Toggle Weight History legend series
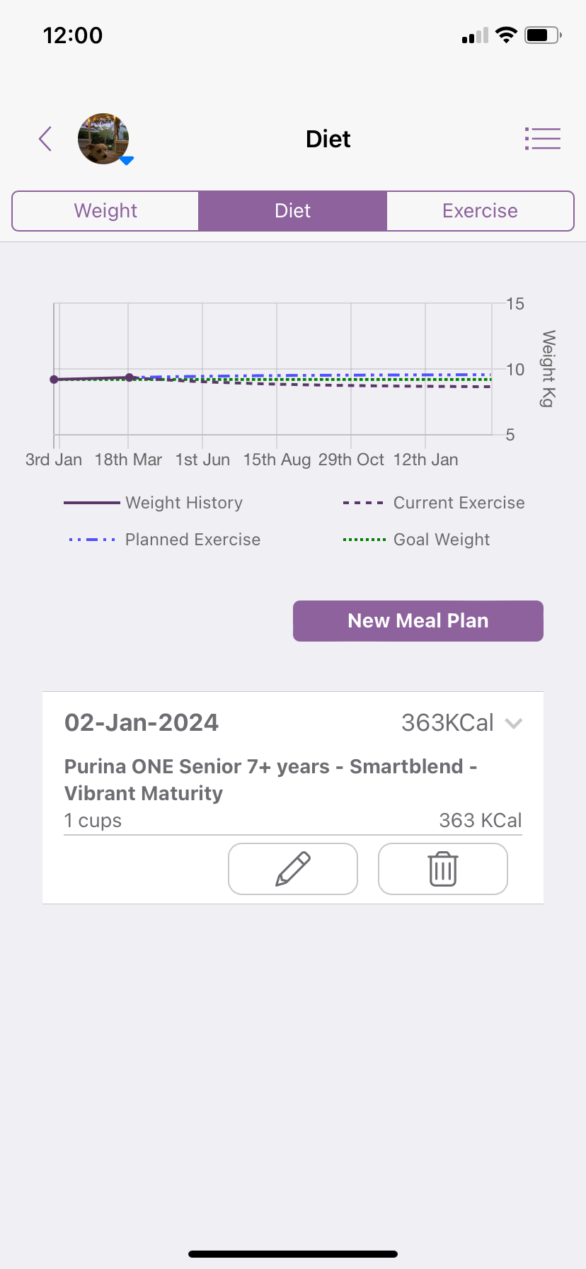 [x=154, y=503]
